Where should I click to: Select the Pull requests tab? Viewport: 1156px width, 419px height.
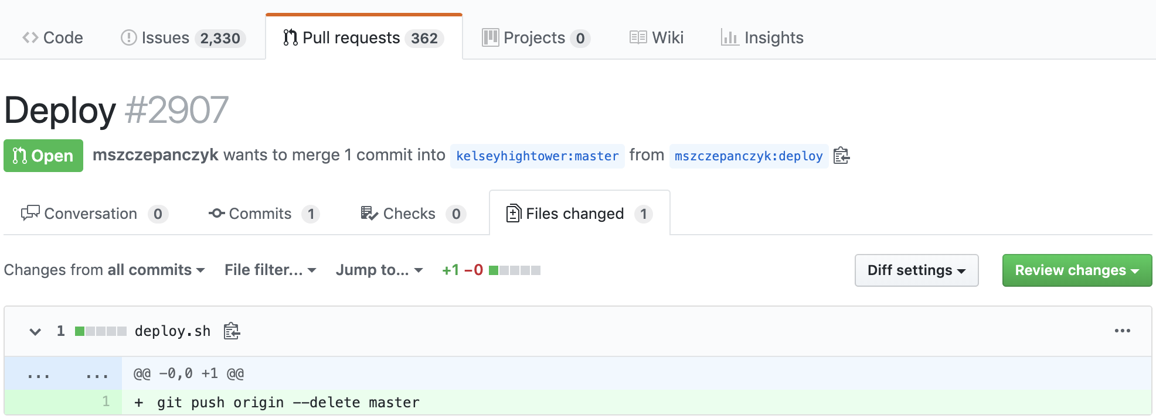point(363,37)
